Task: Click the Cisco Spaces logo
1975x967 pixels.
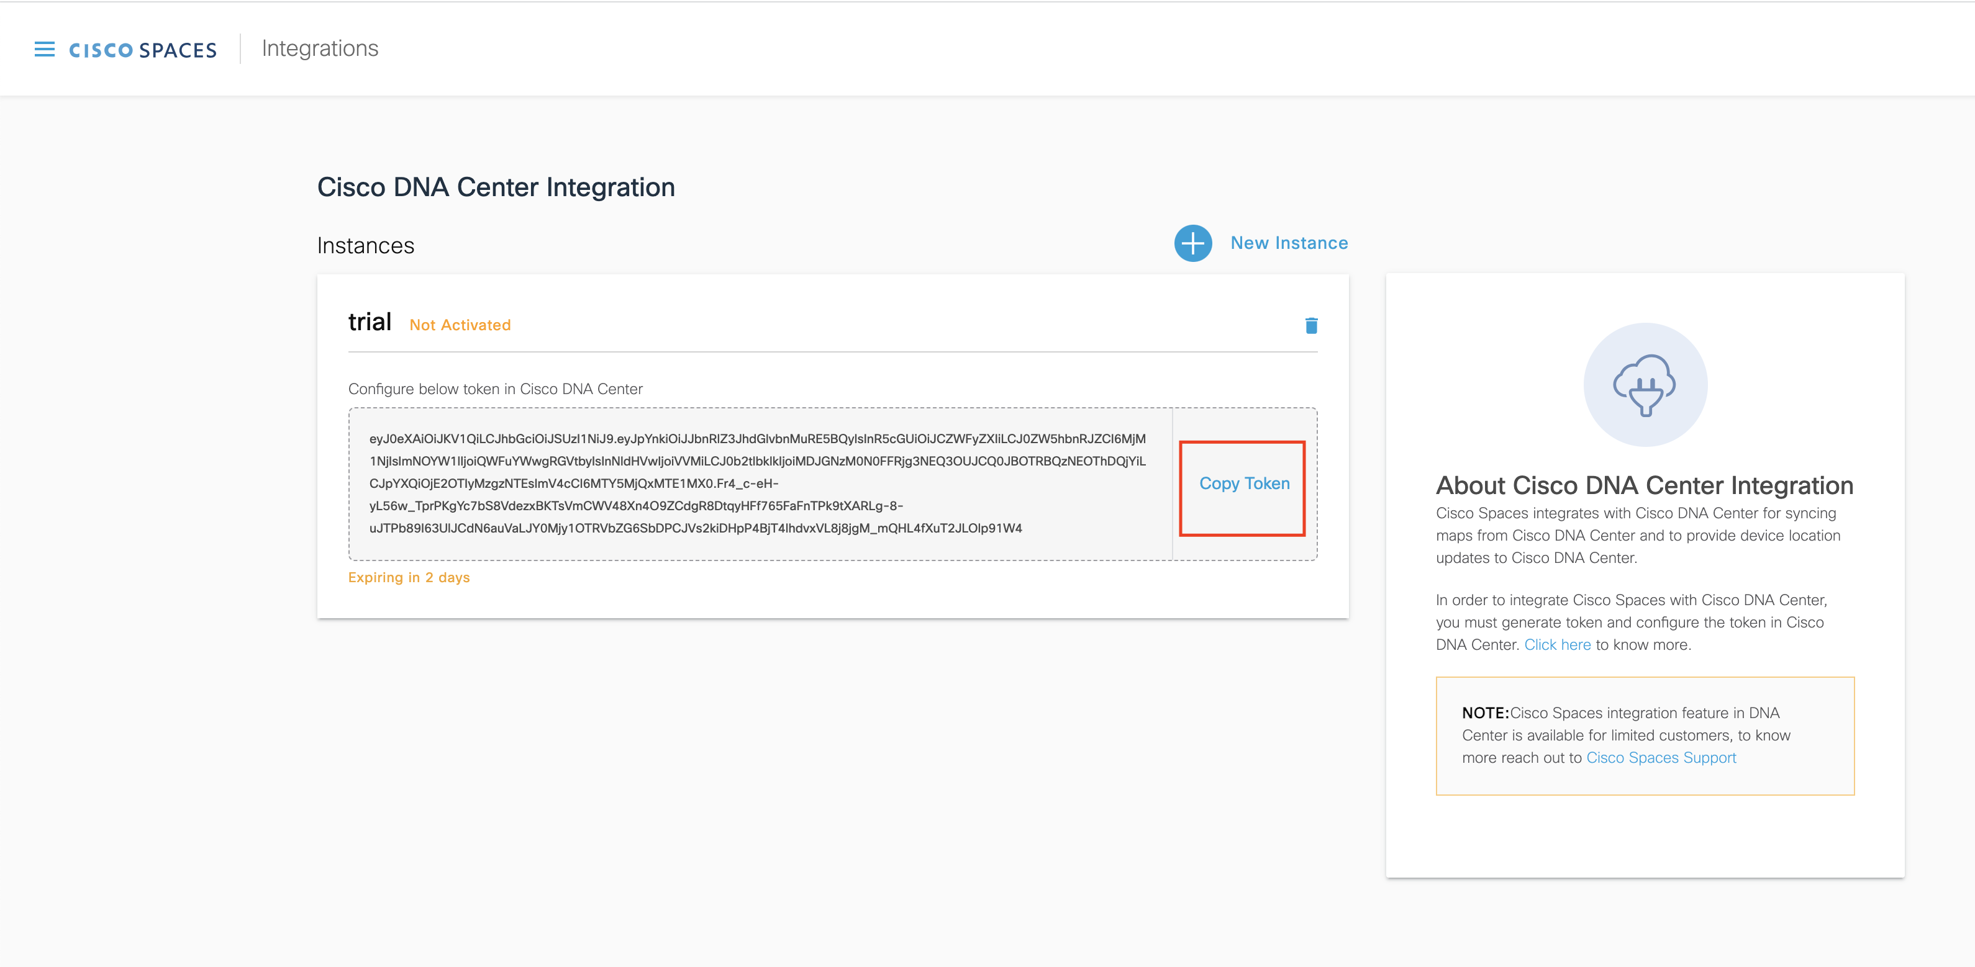Action: (143, 50)
